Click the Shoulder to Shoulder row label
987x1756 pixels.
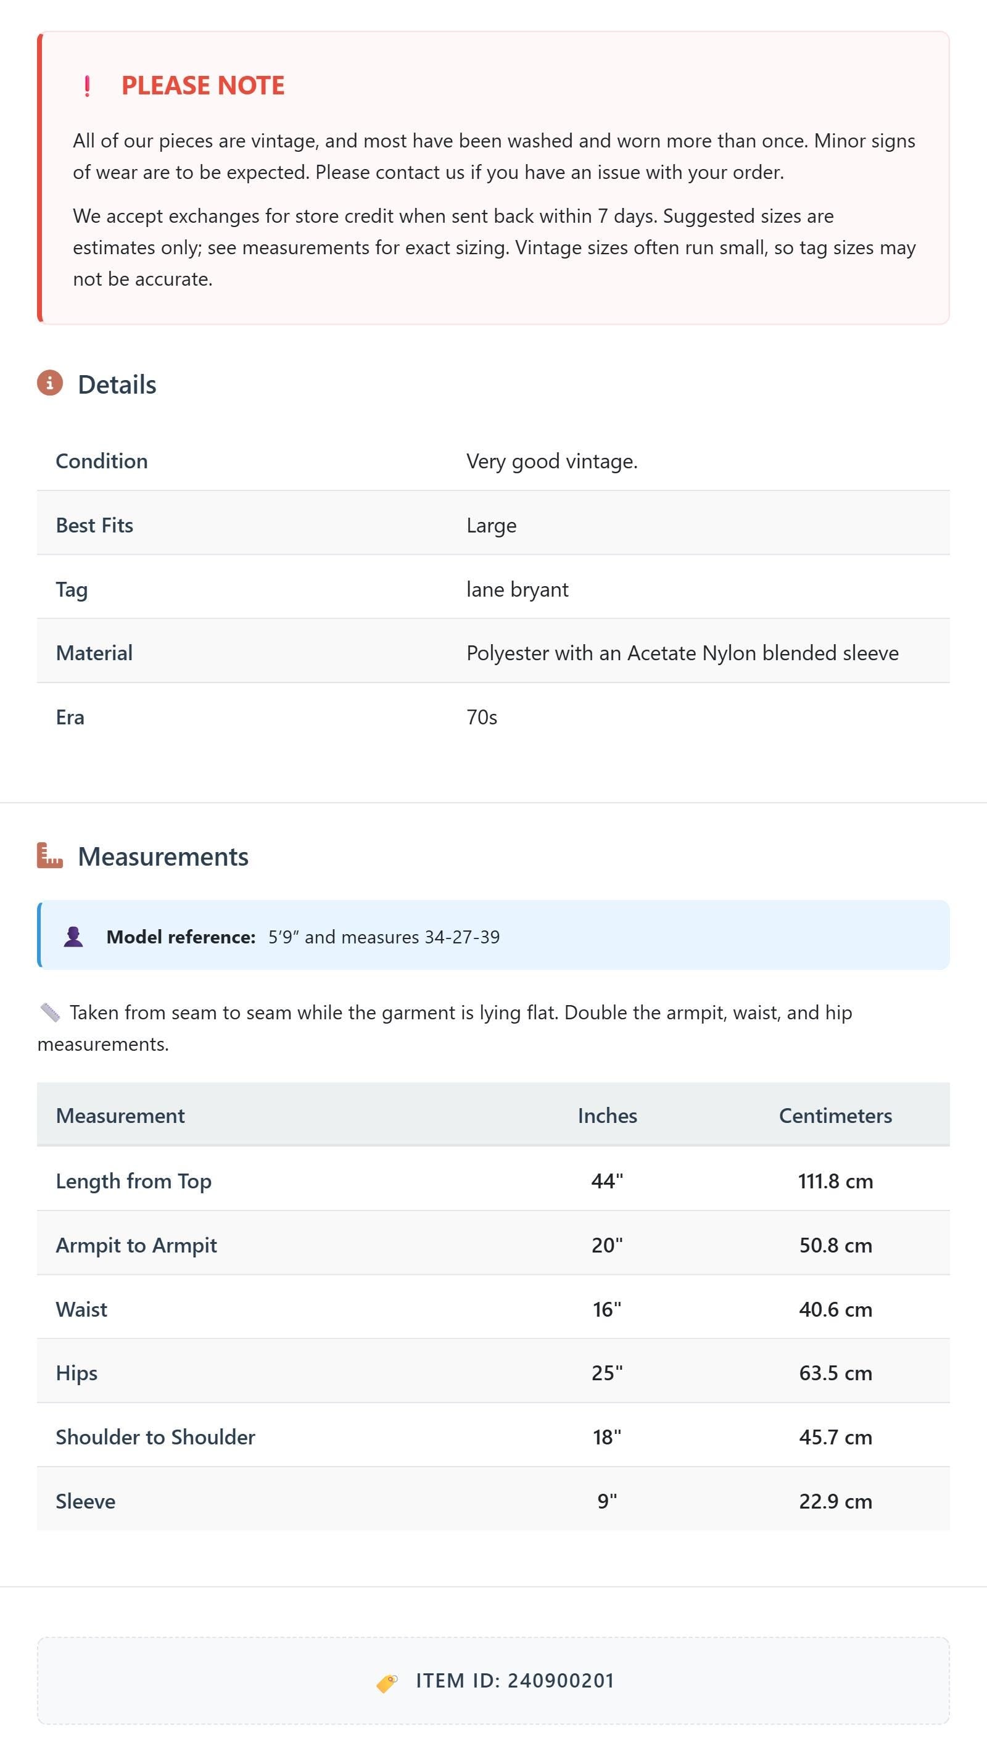pyautogui.click(x=155, y=1436)
